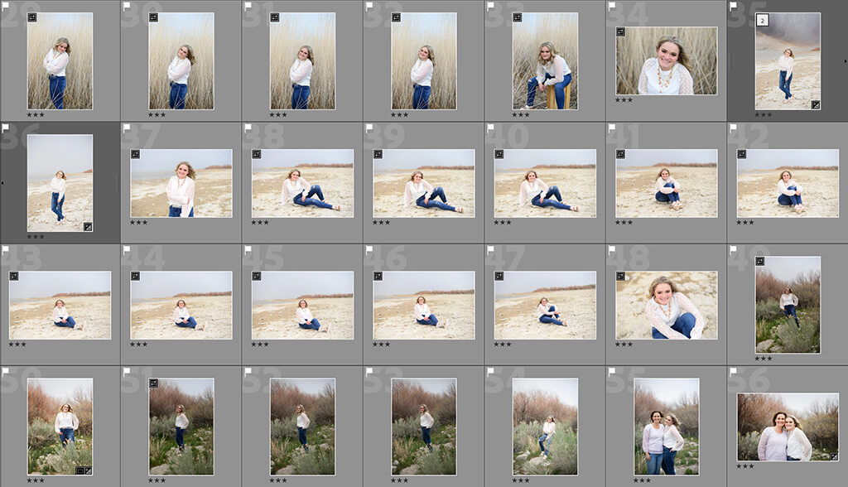Click the badge on photo 40
The image size is (848, 487).
pos(499,156)
